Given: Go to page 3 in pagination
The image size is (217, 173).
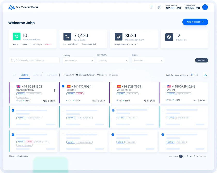Looking at the screenshot, I should point(187,156).
